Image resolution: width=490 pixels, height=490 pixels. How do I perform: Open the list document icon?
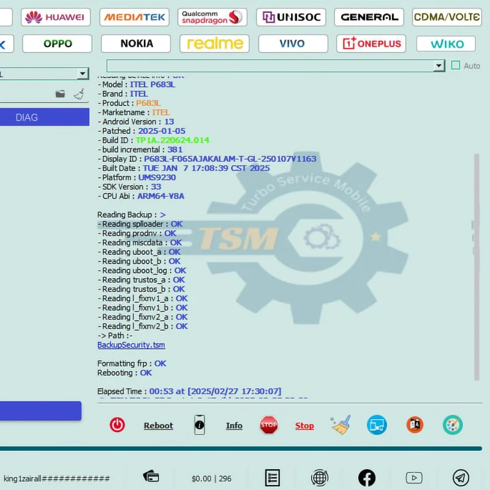(272, 478)
